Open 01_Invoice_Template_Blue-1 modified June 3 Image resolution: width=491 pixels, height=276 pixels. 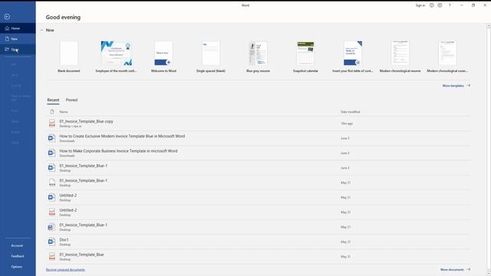[258, 168]
